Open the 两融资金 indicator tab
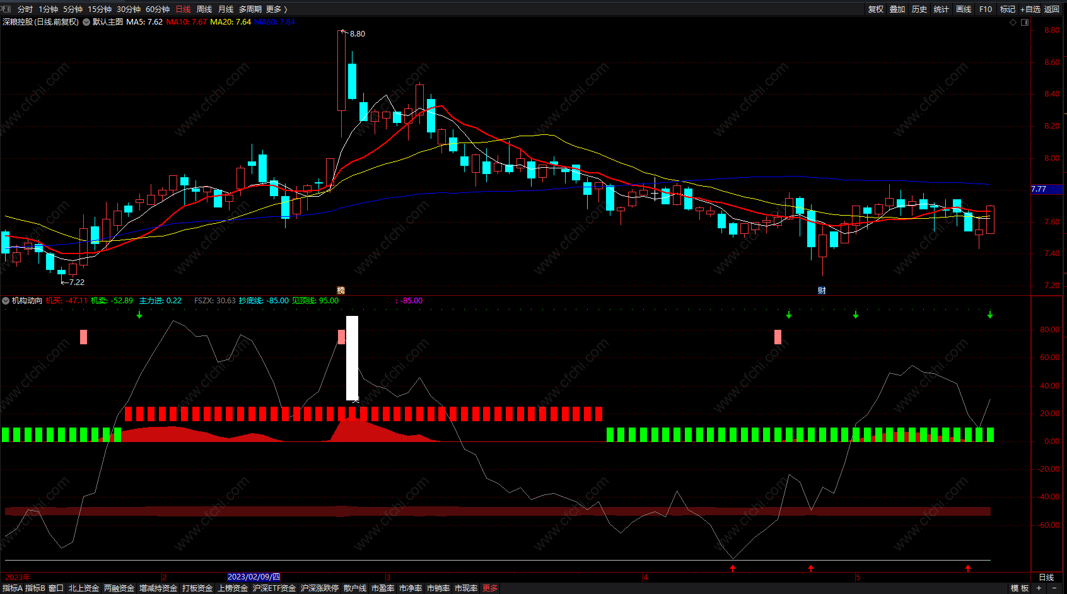This screenshot has width=1067, height=594. pyautogui.click(x=119, y=588)
